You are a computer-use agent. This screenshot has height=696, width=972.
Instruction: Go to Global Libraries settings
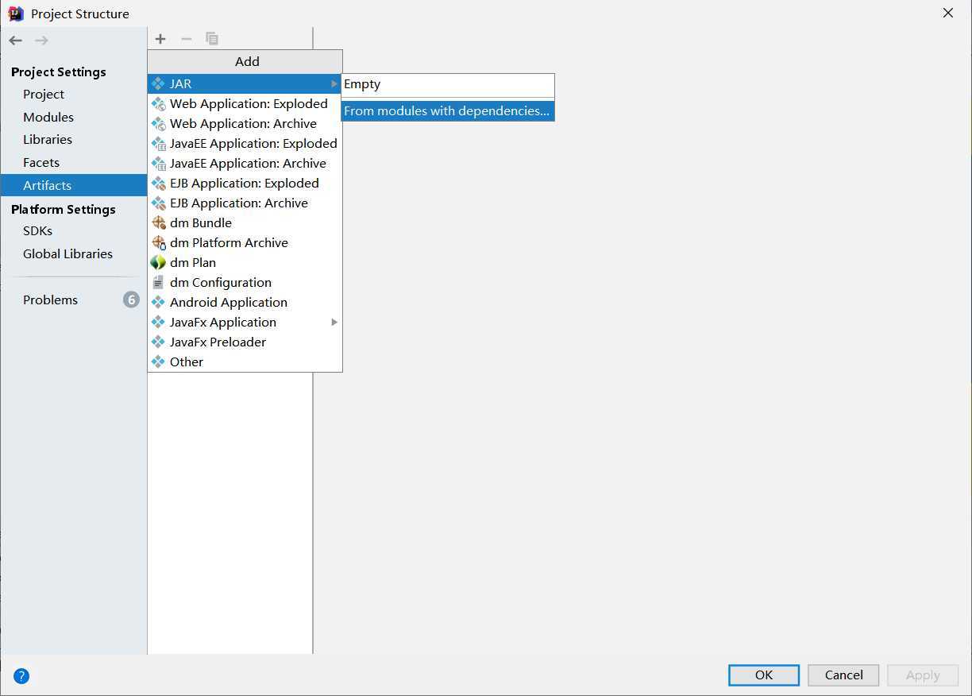tap(67, 253)
